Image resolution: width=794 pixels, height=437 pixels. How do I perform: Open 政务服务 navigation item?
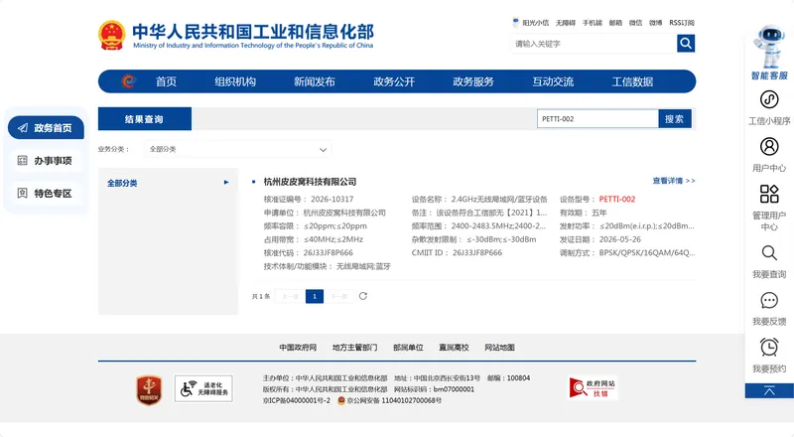473,81
